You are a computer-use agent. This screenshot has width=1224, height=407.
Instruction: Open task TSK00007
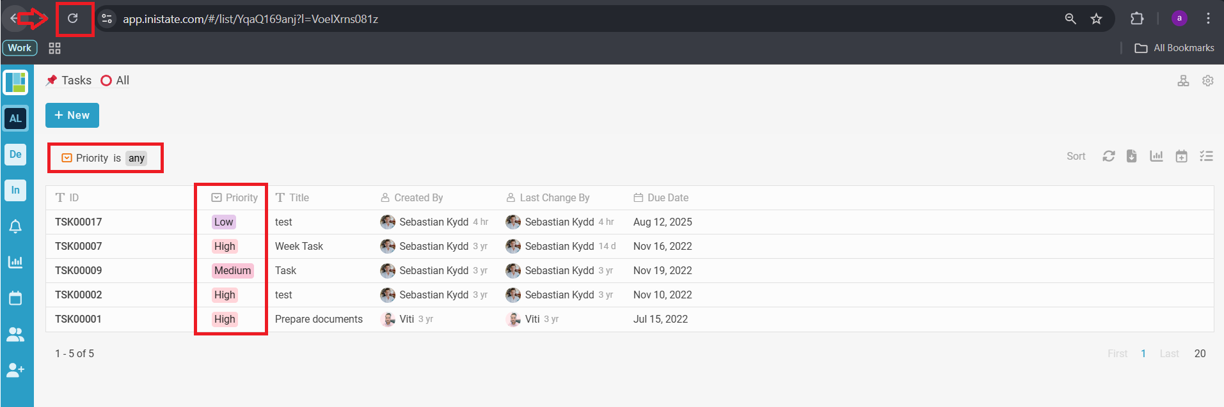click(x=79, y=246)
